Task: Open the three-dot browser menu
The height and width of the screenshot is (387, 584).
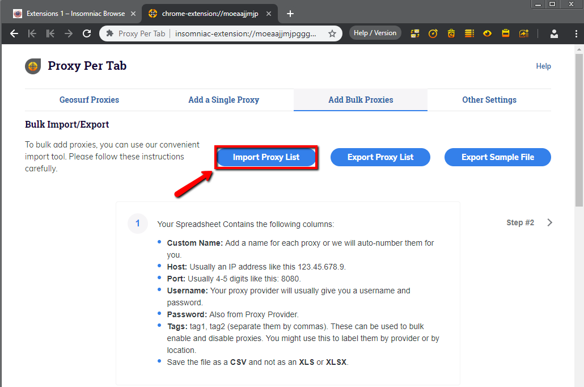Action: pos(576,33)
